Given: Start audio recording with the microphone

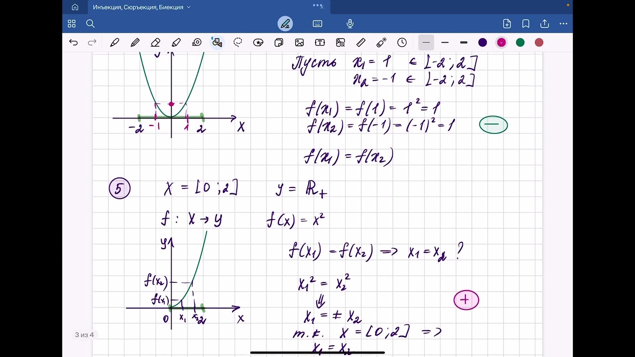Looking at the screenshot, I should 350,24.
